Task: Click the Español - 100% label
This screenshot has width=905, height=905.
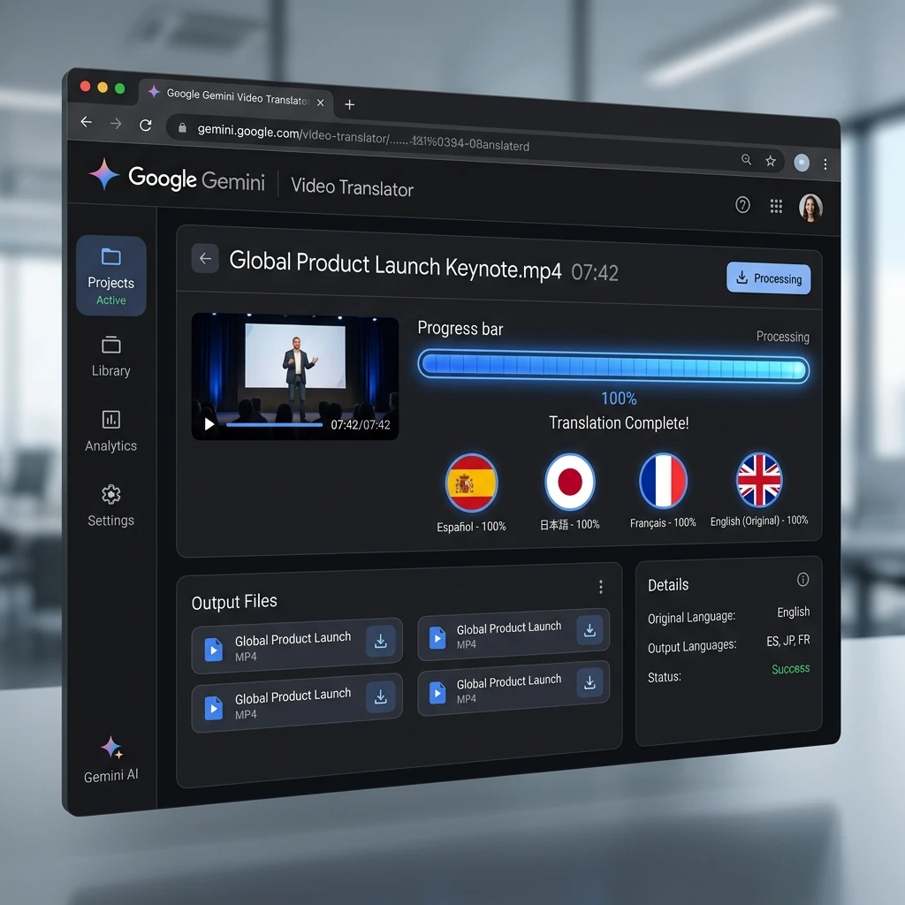Action: [x=472, y=527]
